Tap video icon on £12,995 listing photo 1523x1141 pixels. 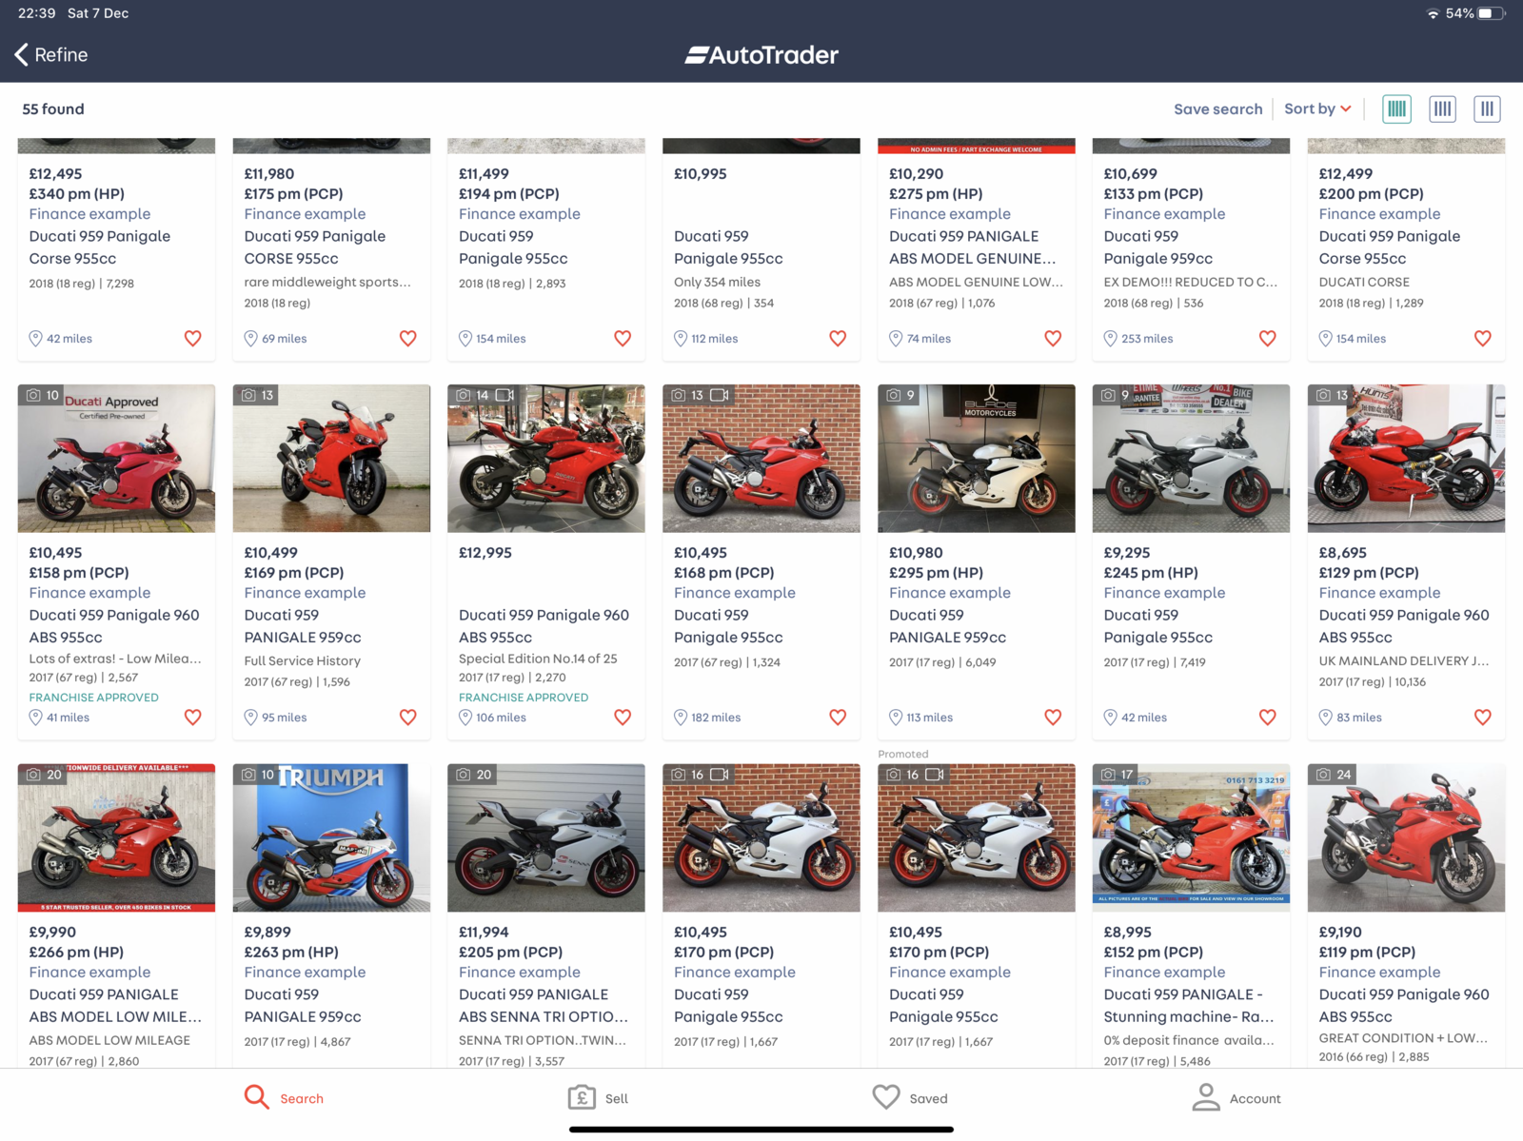504,395
